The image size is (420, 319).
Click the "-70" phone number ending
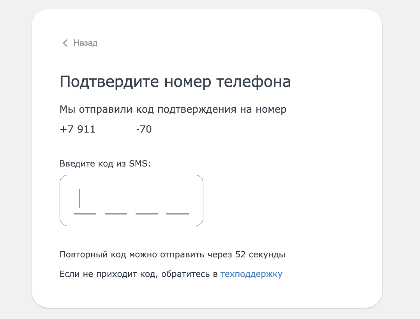tap(144, 129)
